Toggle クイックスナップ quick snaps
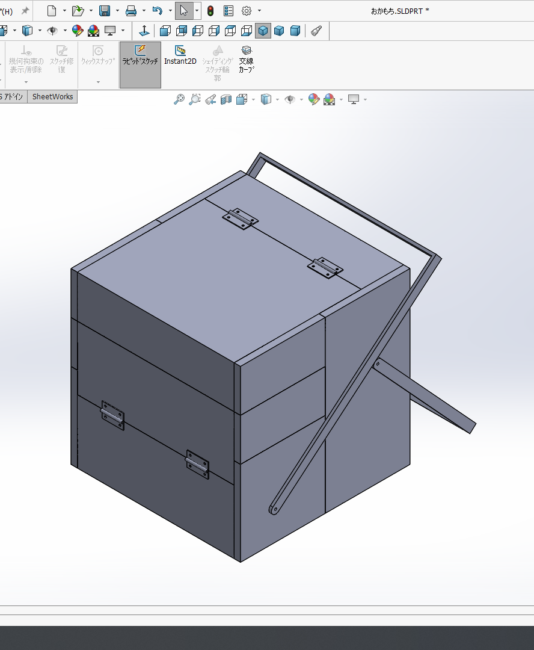Screen dimensions: 534x650 tap(98, 55)
